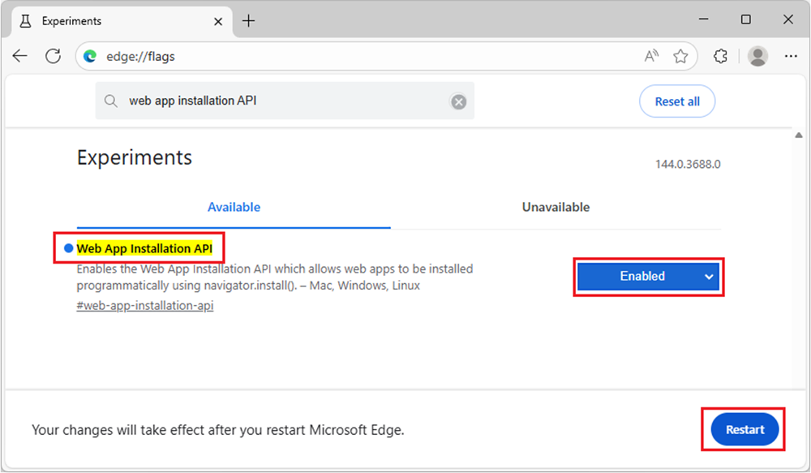Clear the search field with the X icon
Viewport: 811px width, 473px height.
point(458,101)
